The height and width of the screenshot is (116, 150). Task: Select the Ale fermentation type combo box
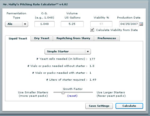coord(16,24)
